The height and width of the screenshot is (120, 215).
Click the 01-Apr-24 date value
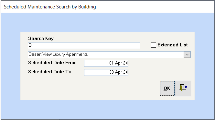coord(118,63)
